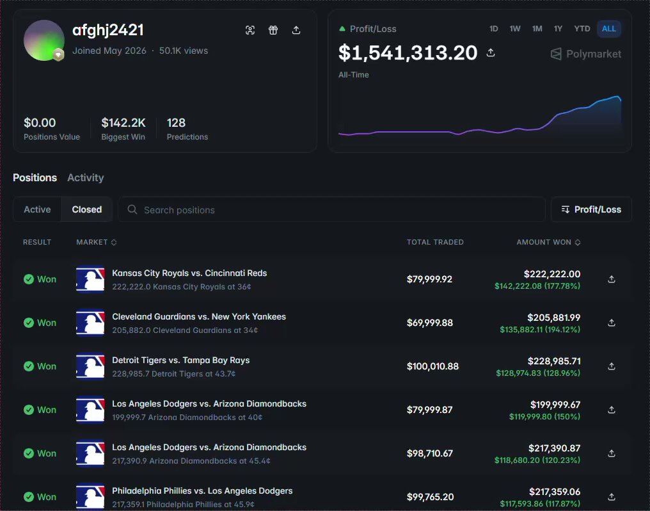The image size is (650, 511).
Task: Click in the Search positions field
Action: coord(331,209)
